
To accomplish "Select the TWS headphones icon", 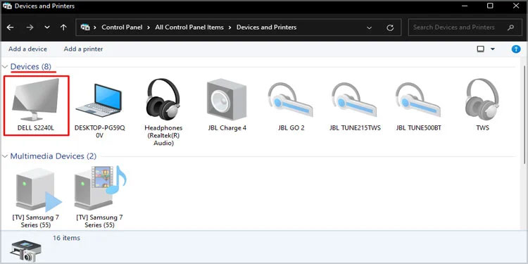I will point(482,99).
